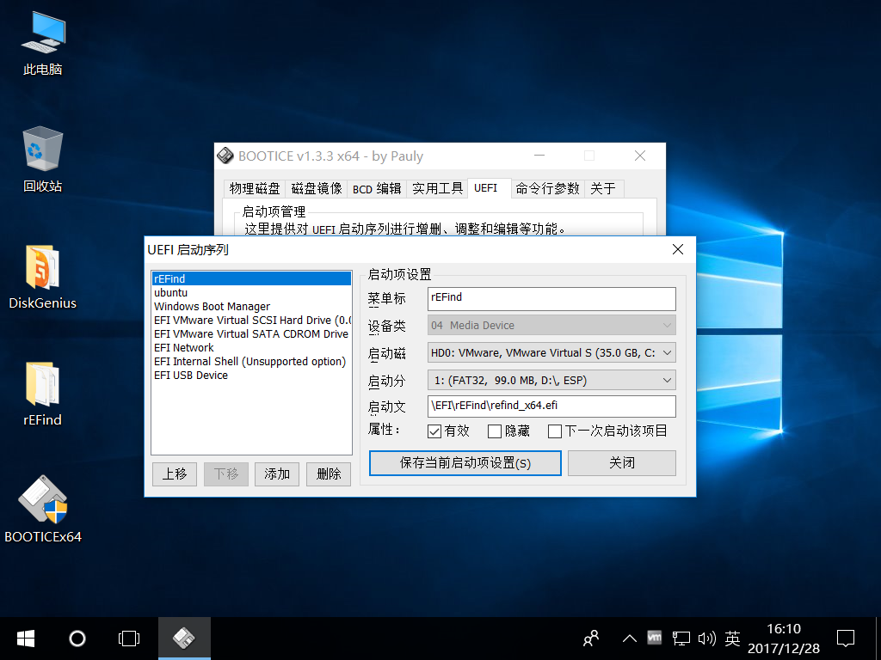This screenshot has height=660, width=881.
Task: Switch to the 磁盘镜像 tab
Action: pos(317,188)
